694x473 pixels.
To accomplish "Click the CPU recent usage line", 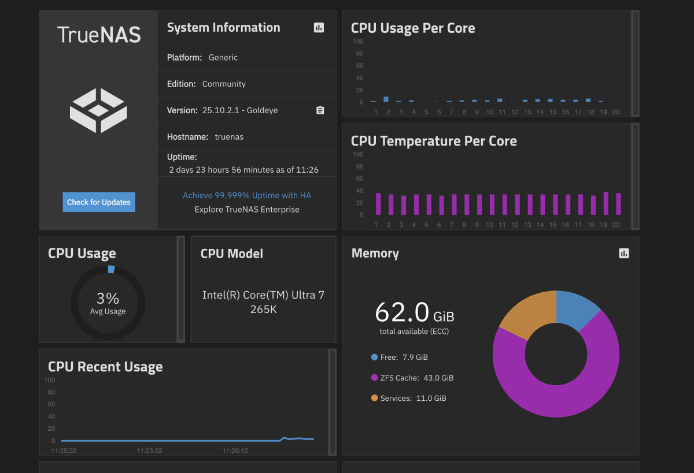I will (187, 440).
